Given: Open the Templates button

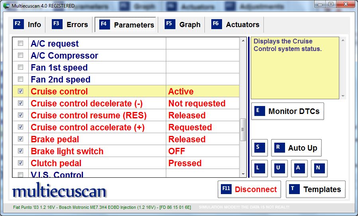Looking at the screenshot, I should click(x=315, y=189).
